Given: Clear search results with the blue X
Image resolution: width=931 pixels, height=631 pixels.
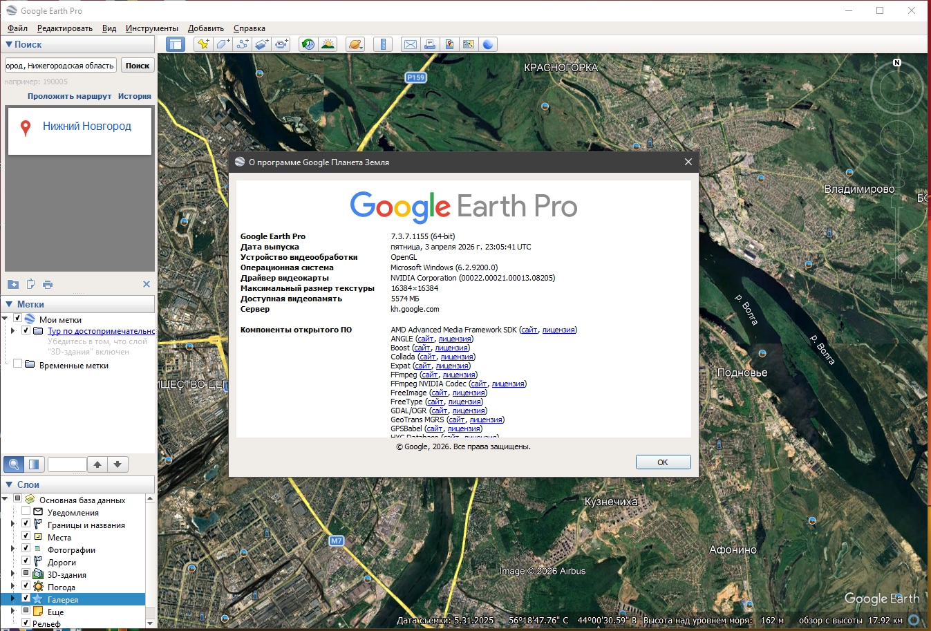Looking at the screenshot, I should coord(147,284).
